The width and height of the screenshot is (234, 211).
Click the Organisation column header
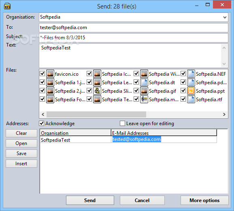pyautogui.click(x=76, y=132)
